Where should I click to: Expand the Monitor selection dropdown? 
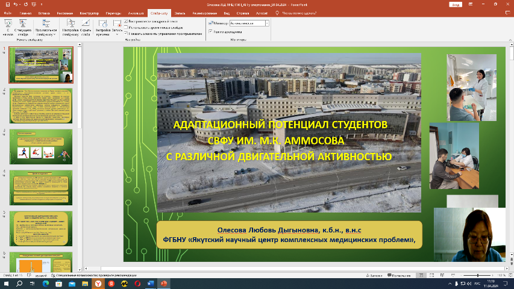coord(267,23)
